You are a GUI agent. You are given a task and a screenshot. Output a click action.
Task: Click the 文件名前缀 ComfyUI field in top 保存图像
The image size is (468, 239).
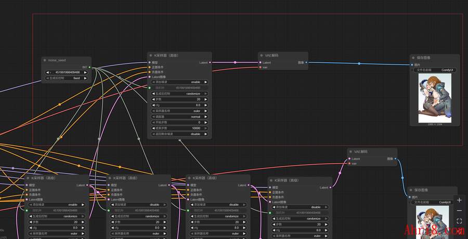(435, 70)
